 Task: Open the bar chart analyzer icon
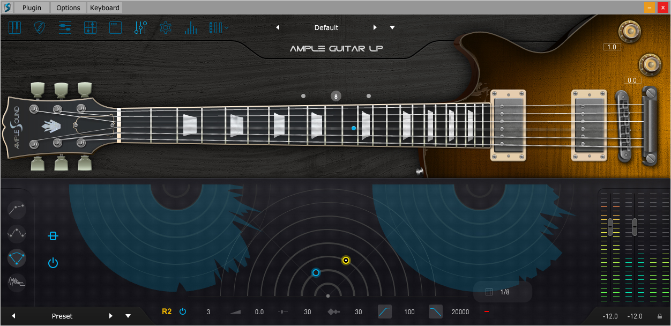click(191, 28)
